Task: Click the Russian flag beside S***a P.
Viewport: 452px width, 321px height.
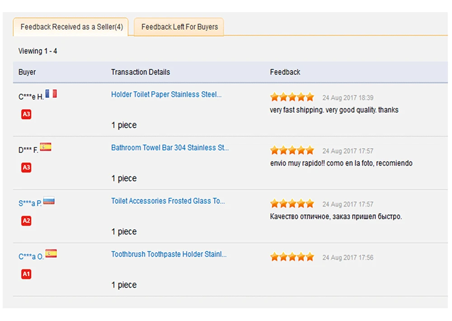Action: [49, 201]
